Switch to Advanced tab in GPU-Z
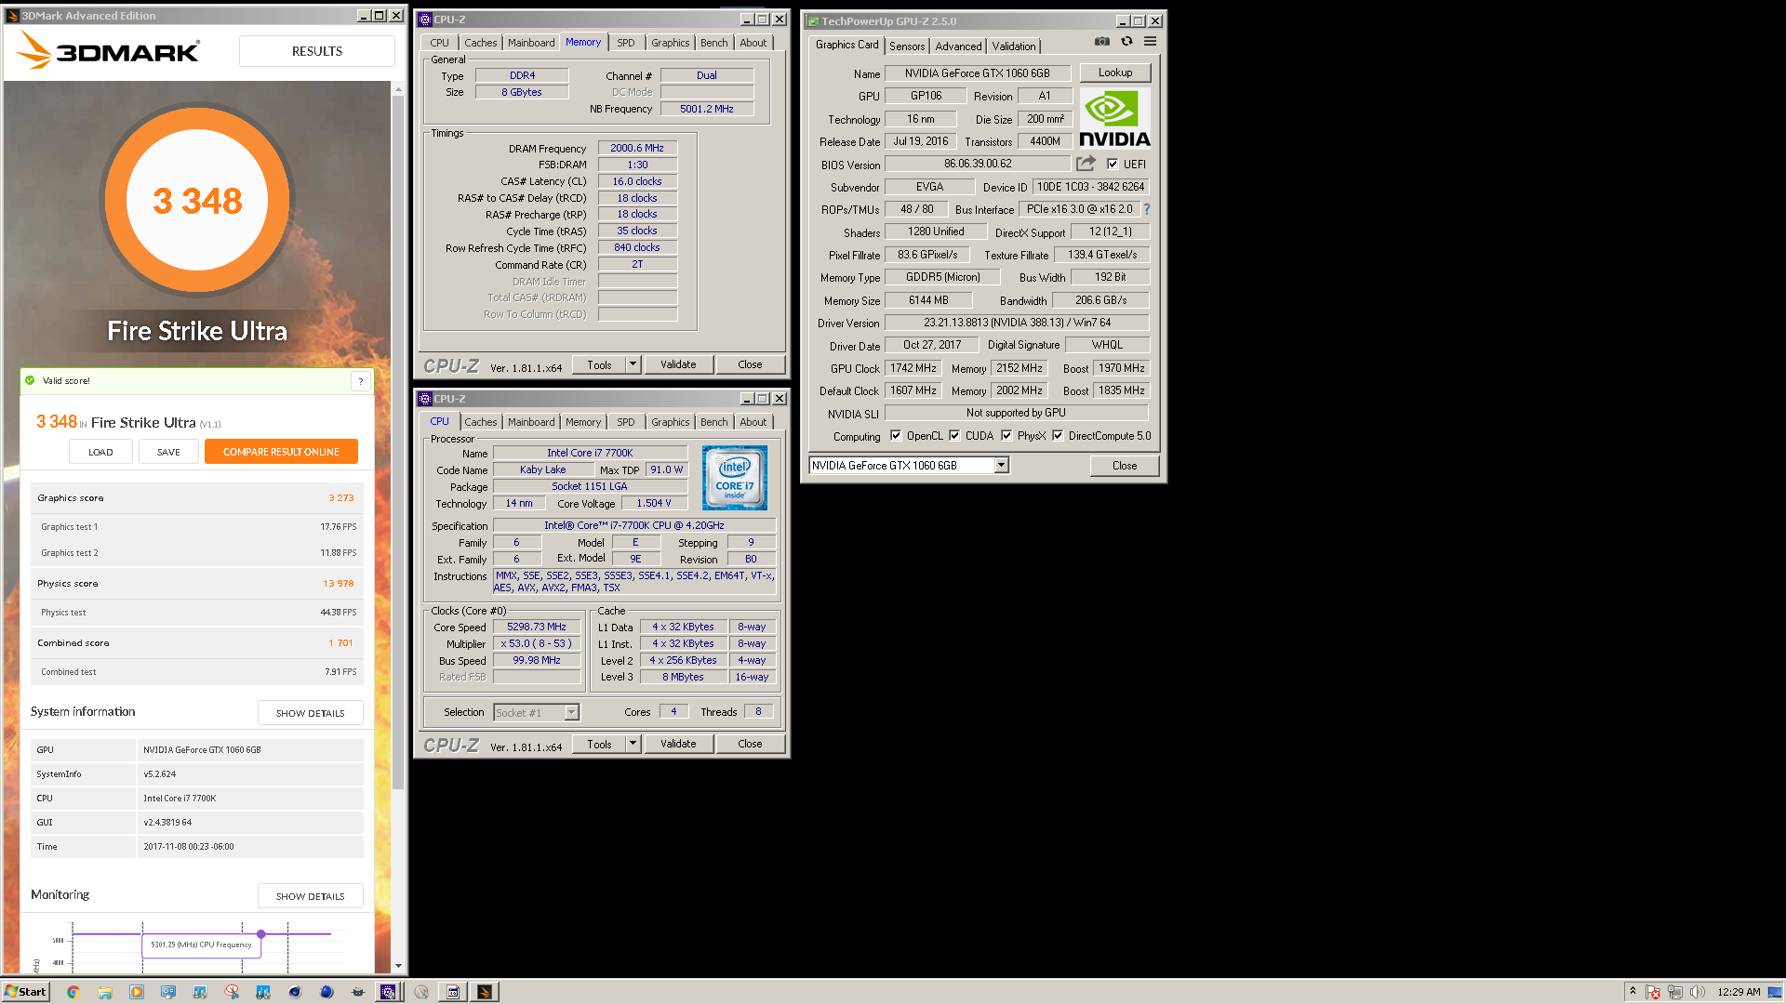This screenshot has height=1004, width=1786. [958, 46]
